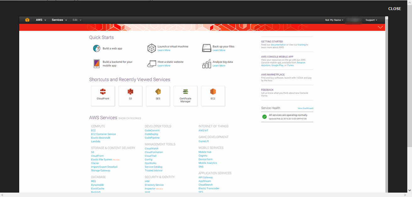Open the Glacier service
The height and width of the screenshot is (197, 412).
(x=95, y=163)
